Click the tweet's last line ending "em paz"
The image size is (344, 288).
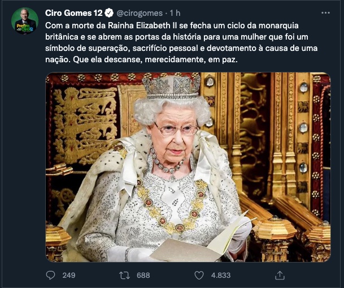tap(153, 59)
